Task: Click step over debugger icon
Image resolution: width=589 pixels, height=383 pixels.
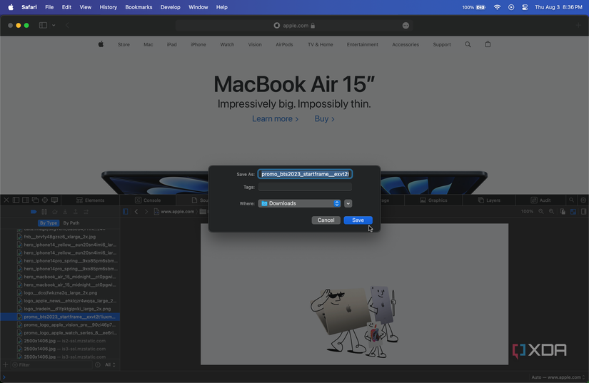Action: (x=54, y=212)
